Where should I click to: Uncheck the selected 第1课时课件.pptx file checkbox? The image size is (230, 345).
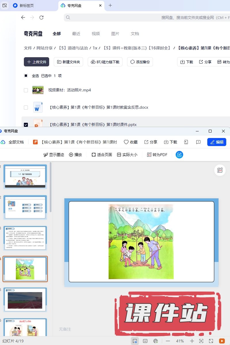[26, 125]
